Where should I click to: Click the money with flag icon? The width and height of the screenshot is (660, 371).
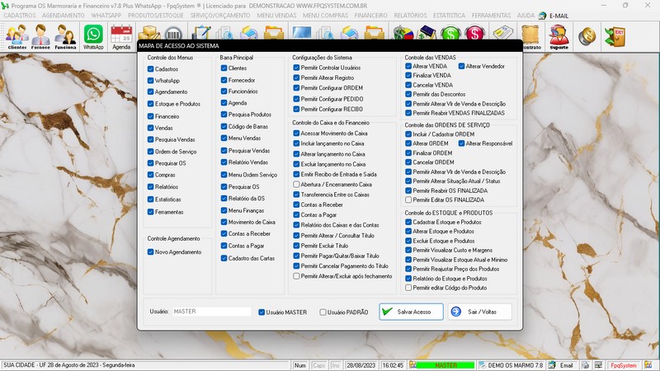pyautogui.click(x=403, y=33)
